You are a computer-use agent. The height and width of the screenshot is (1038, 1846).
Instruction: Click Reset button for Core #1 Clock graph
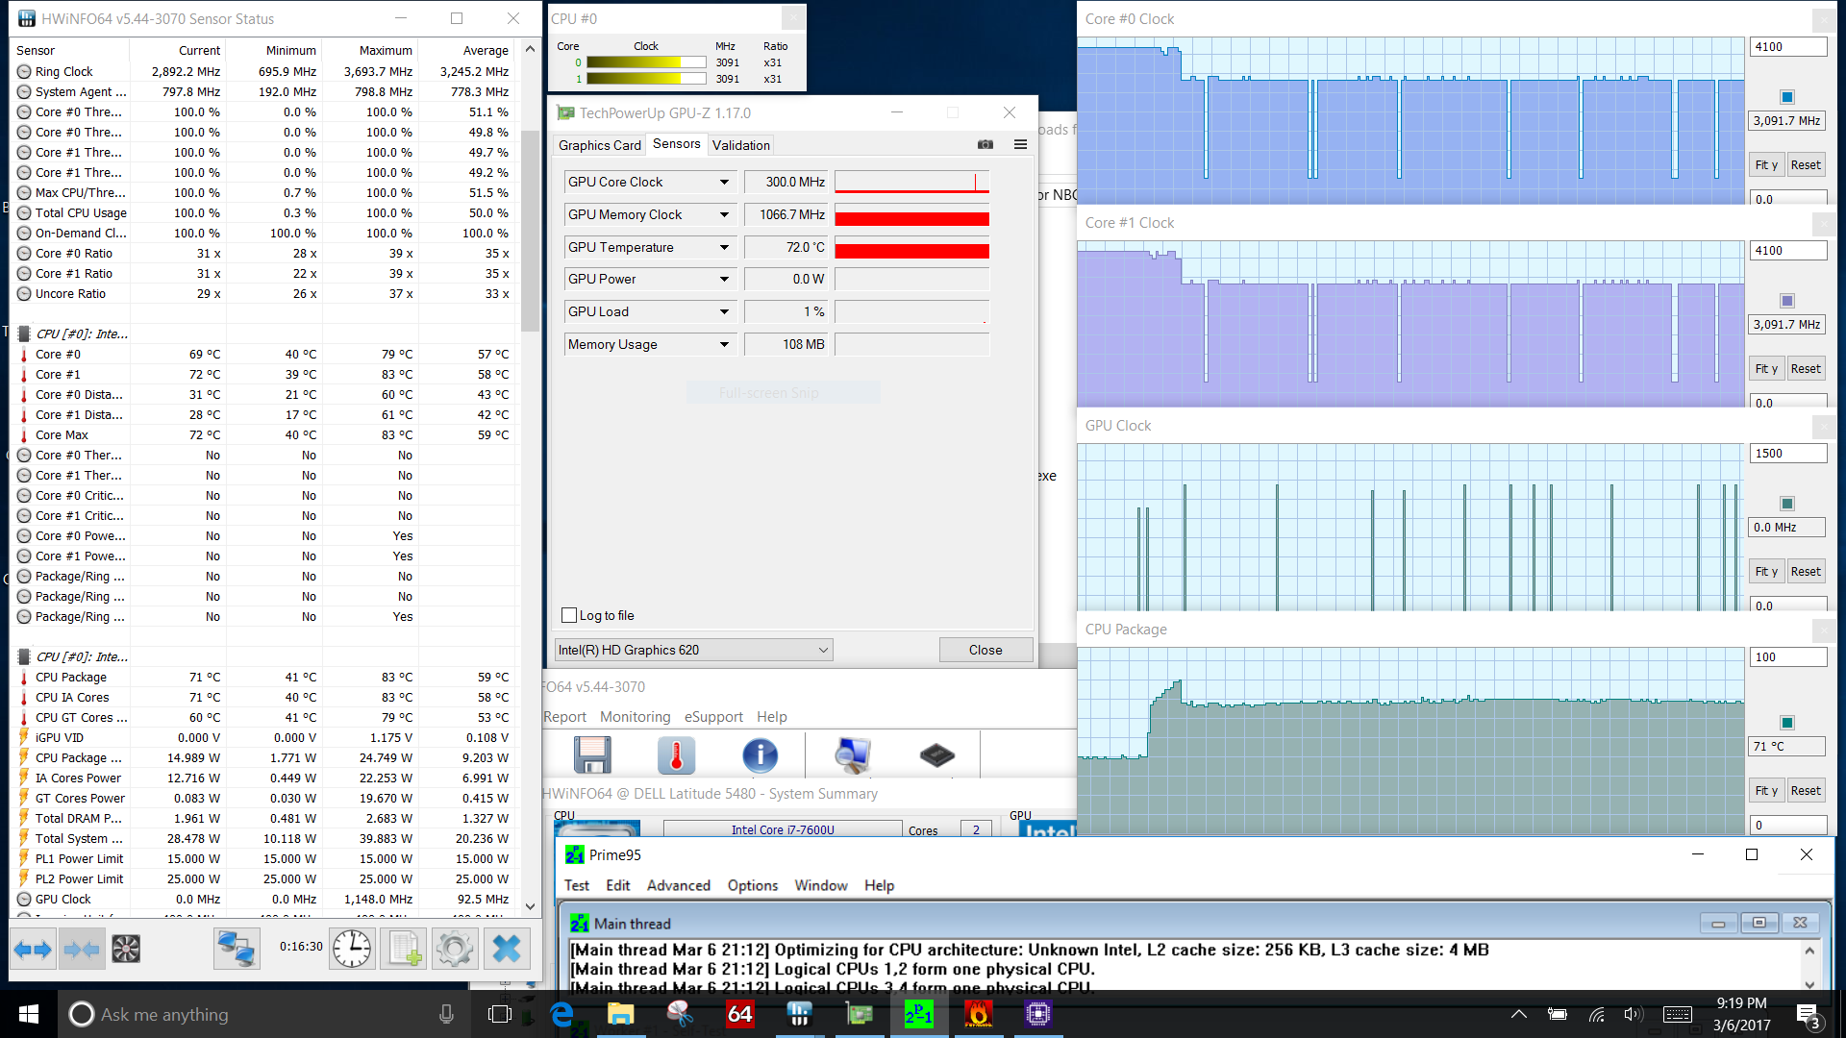coord(1805,368)
